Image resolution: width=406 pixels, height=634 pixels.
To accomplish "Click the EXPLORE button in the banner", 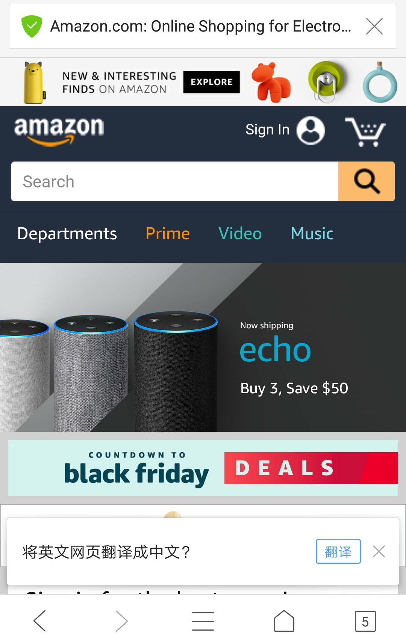I will 212,82.
